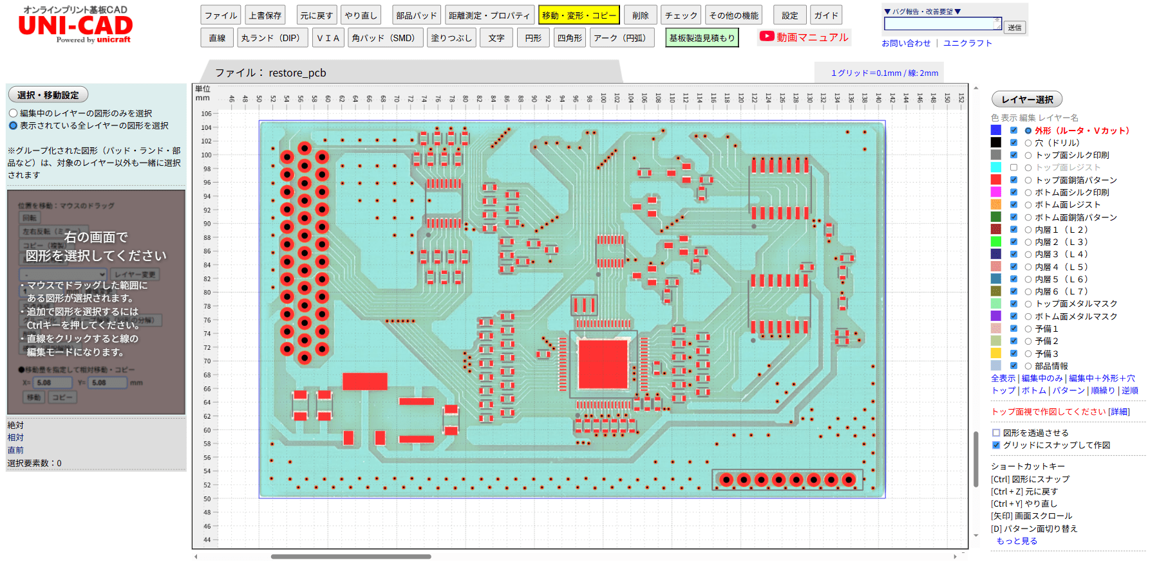Select the 丸ランド (DIP) tool

point(270,38)
